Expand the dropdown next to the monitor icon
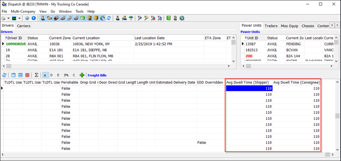The width and height of the screenshot is (341, 161). click(19, 18)
